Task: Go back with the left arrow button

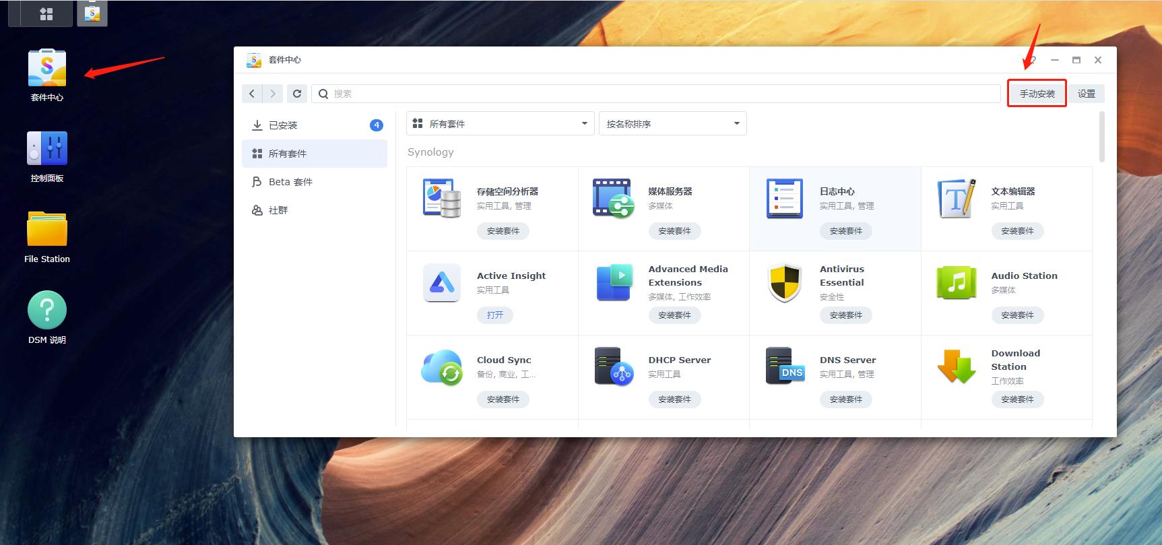Action: 252,94
